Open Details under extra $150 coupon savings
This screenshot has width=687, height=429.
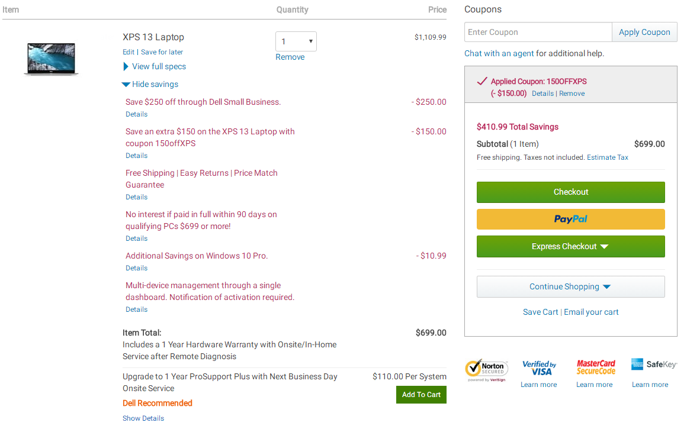(136, 156)
